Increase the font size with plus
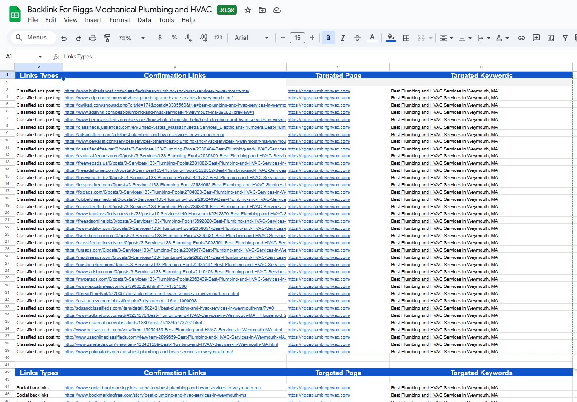This screenshot has width=577, height=402. coord(312,38)
